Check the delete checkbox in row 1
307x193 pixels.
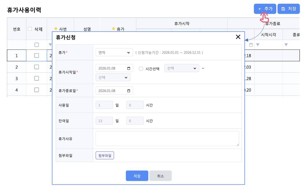click(37, 55)
